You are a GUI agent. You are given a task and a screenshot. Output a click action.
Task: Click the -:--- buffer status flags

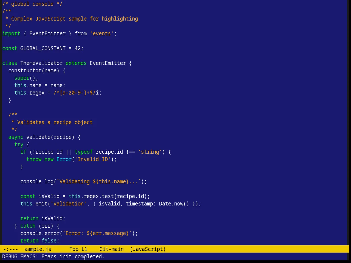(x=10, y=249)
